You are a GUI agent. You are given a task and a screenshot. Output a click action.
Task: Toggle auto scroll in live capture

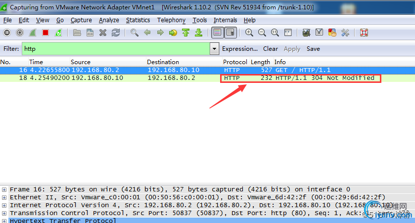[231, 33]
